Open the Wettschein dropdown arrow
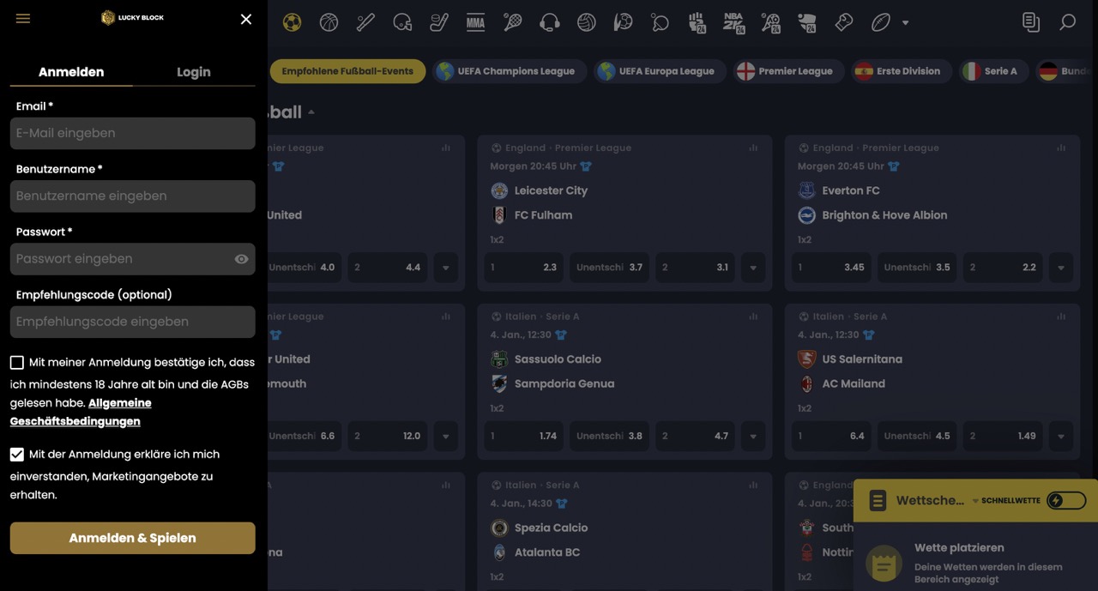The height and width of the screenshot is (591, 1098). [x=975, y=501]
